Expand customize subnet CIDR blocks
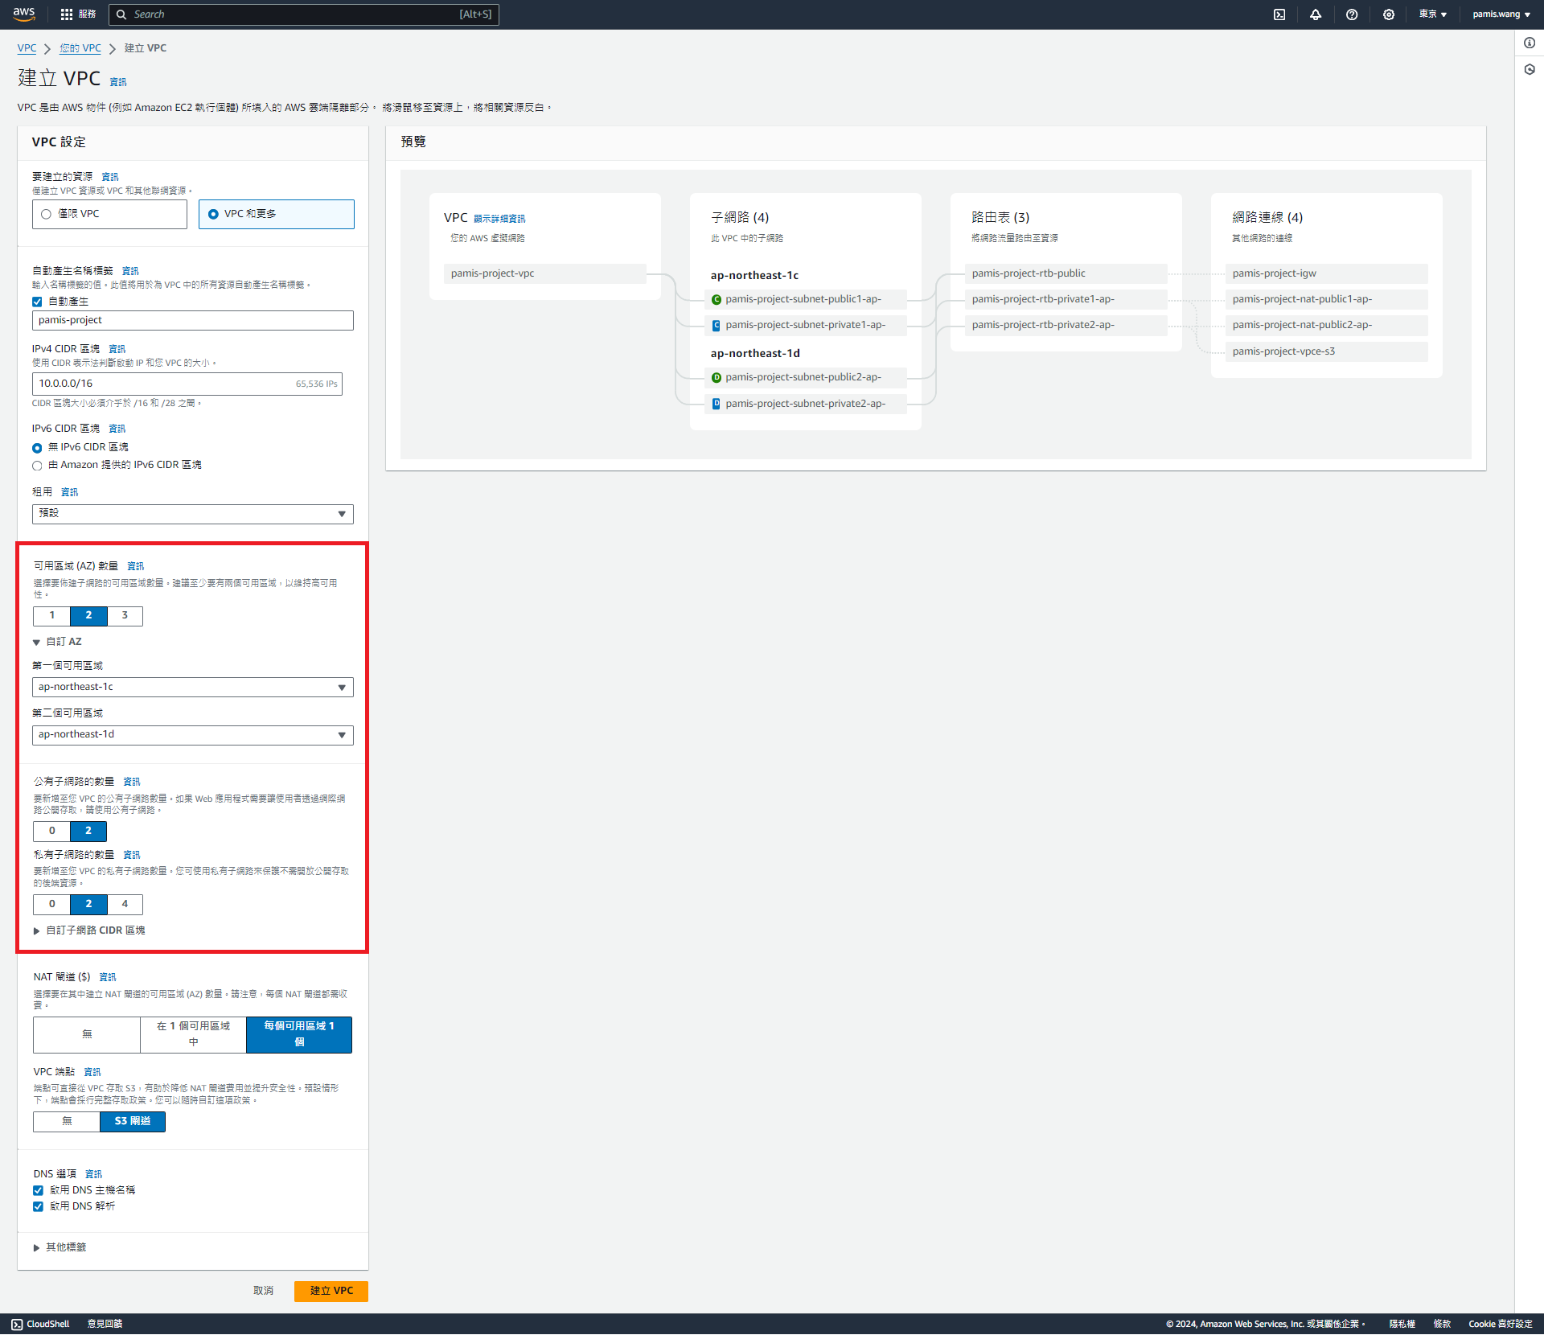The image size is (1544, 1335). coord(89,930)
